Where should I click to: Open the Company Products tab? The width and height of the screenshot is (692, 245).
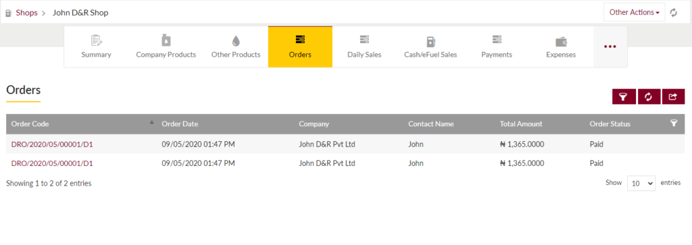click(166, 47)
